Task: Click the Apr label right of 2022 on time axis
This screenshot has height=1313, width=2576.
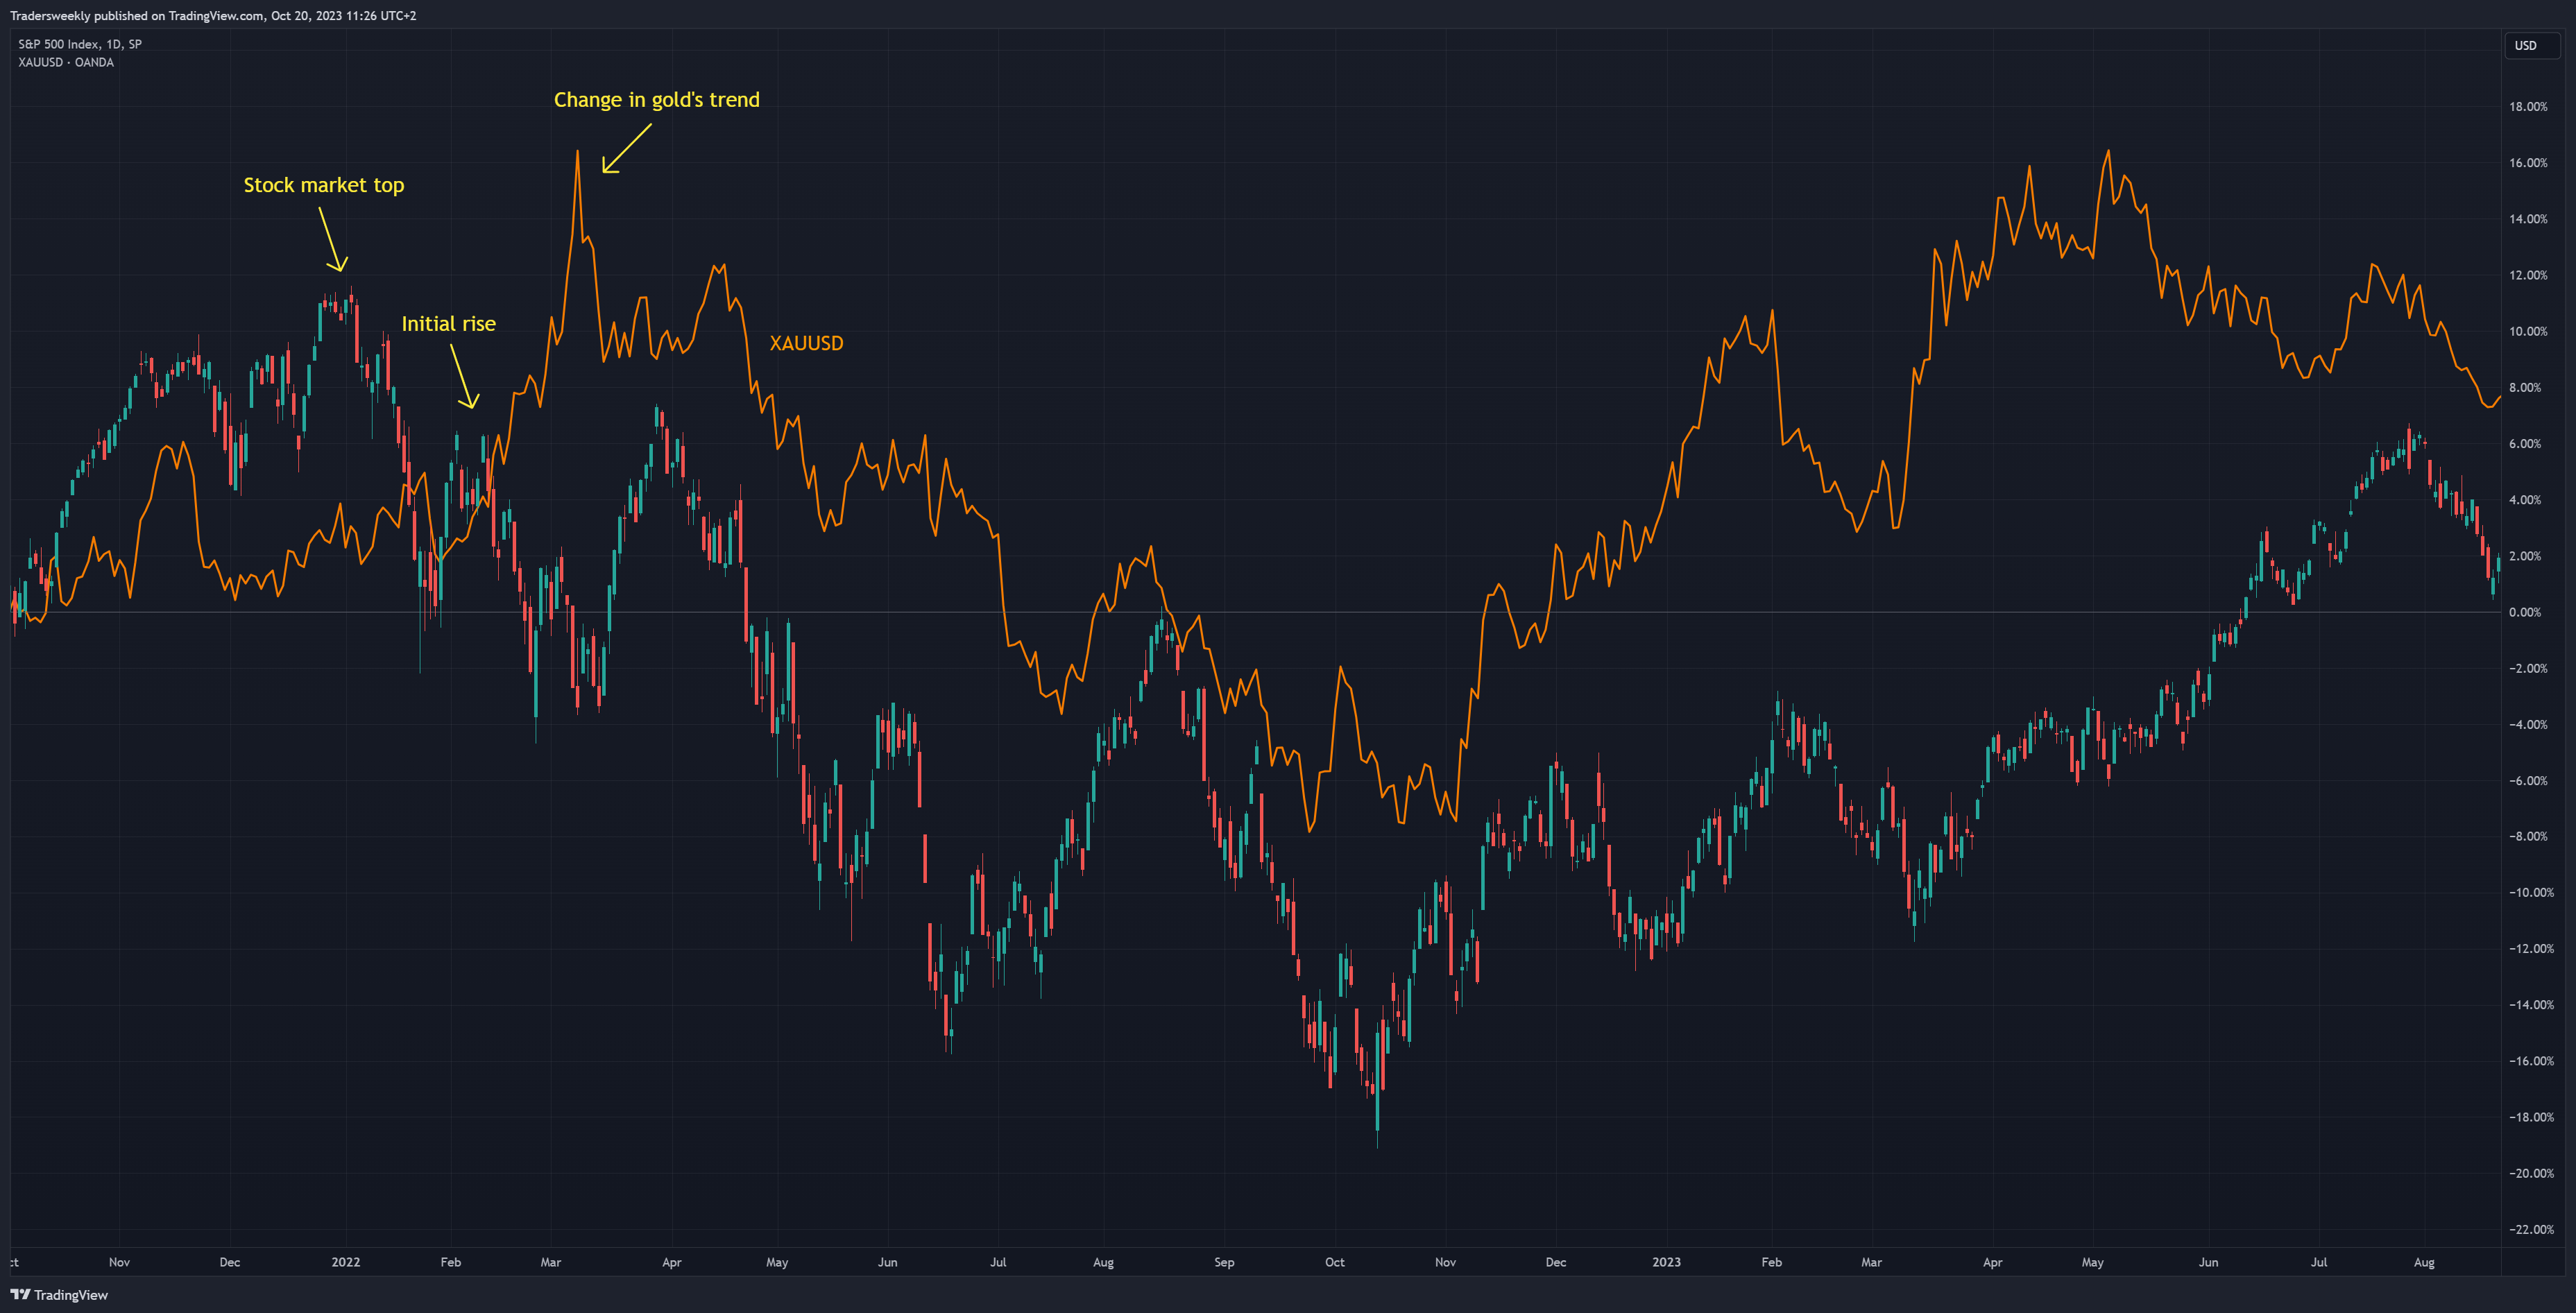Action: pos(672,1262)
